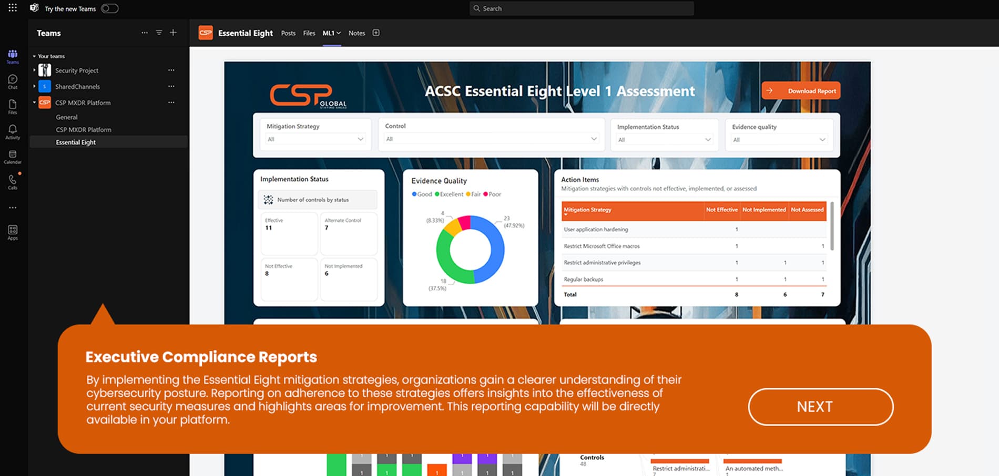Expand the SharedChannels team
The image size is (999, 476).
click(34, 86)
